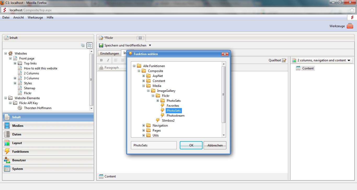This screenshot has height=190, width=357.
Task: Collapse the Media folder node
Action: pos(143,86)
